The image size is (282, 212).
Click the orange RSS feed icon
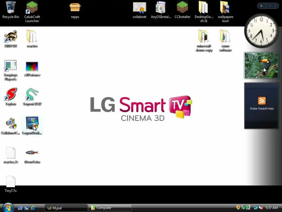pos(262,100)
